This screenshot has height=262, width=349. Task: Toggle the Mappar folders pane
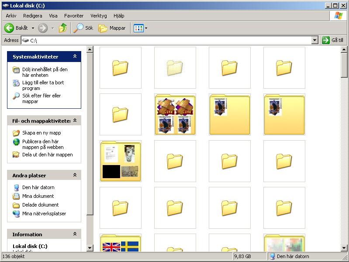pos(112,28)
